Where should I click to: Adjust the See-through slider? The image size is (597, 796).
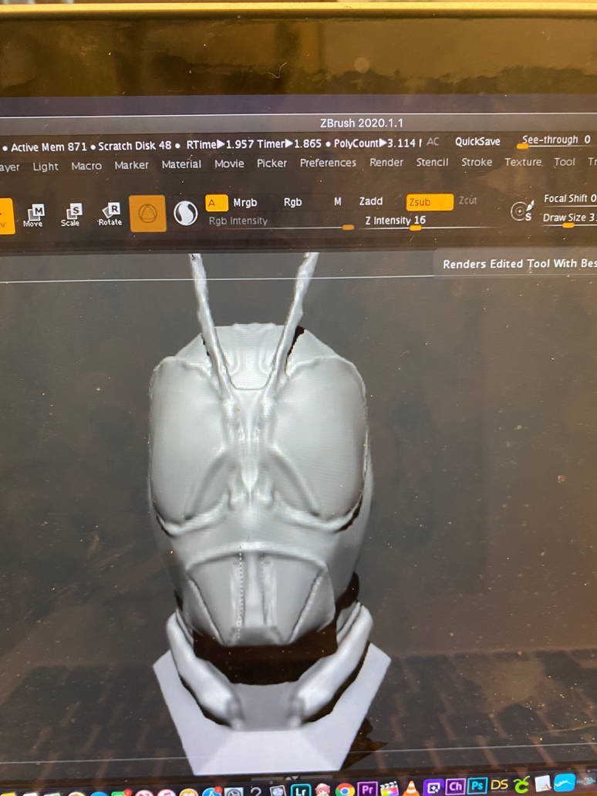pos(555,140)
